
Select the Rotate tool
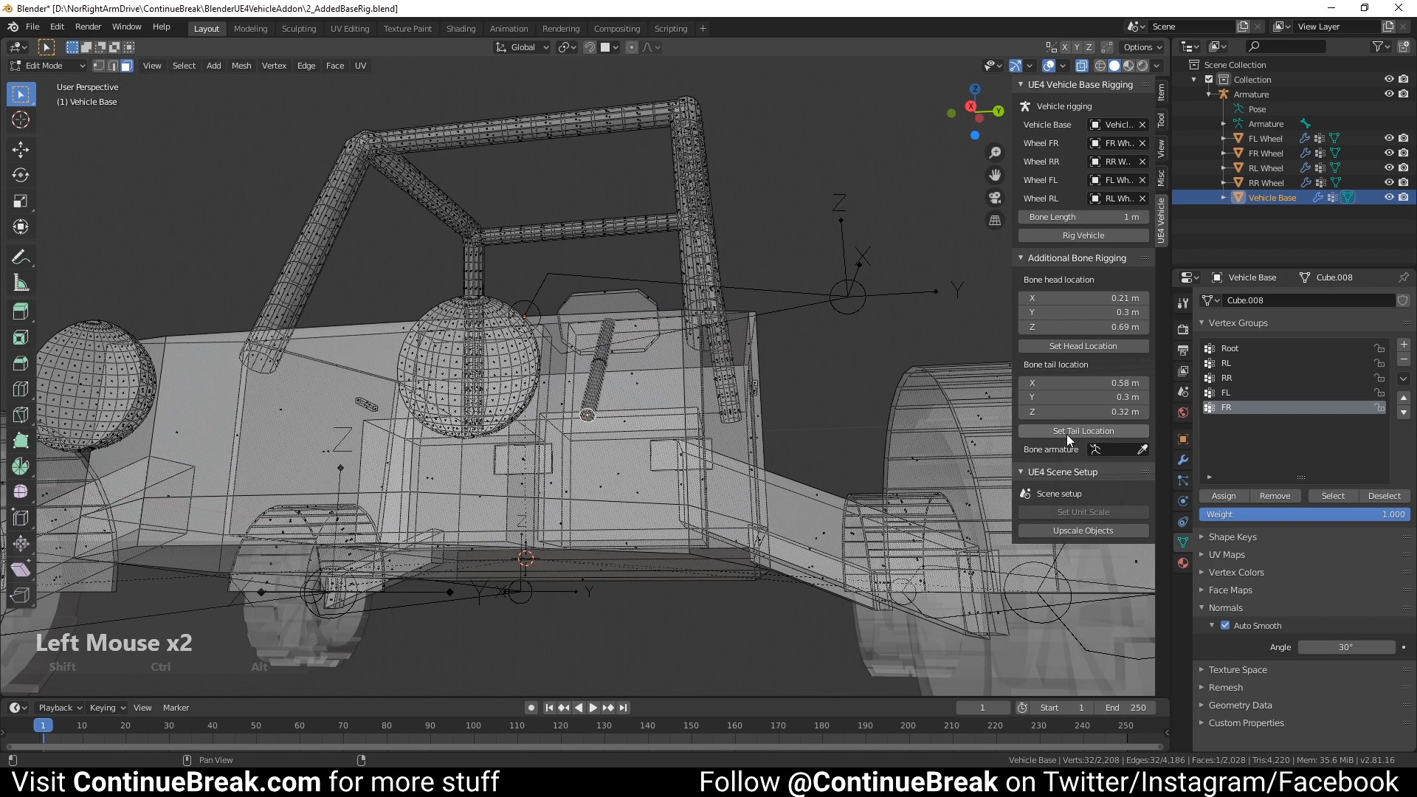(x=21, y=176)
